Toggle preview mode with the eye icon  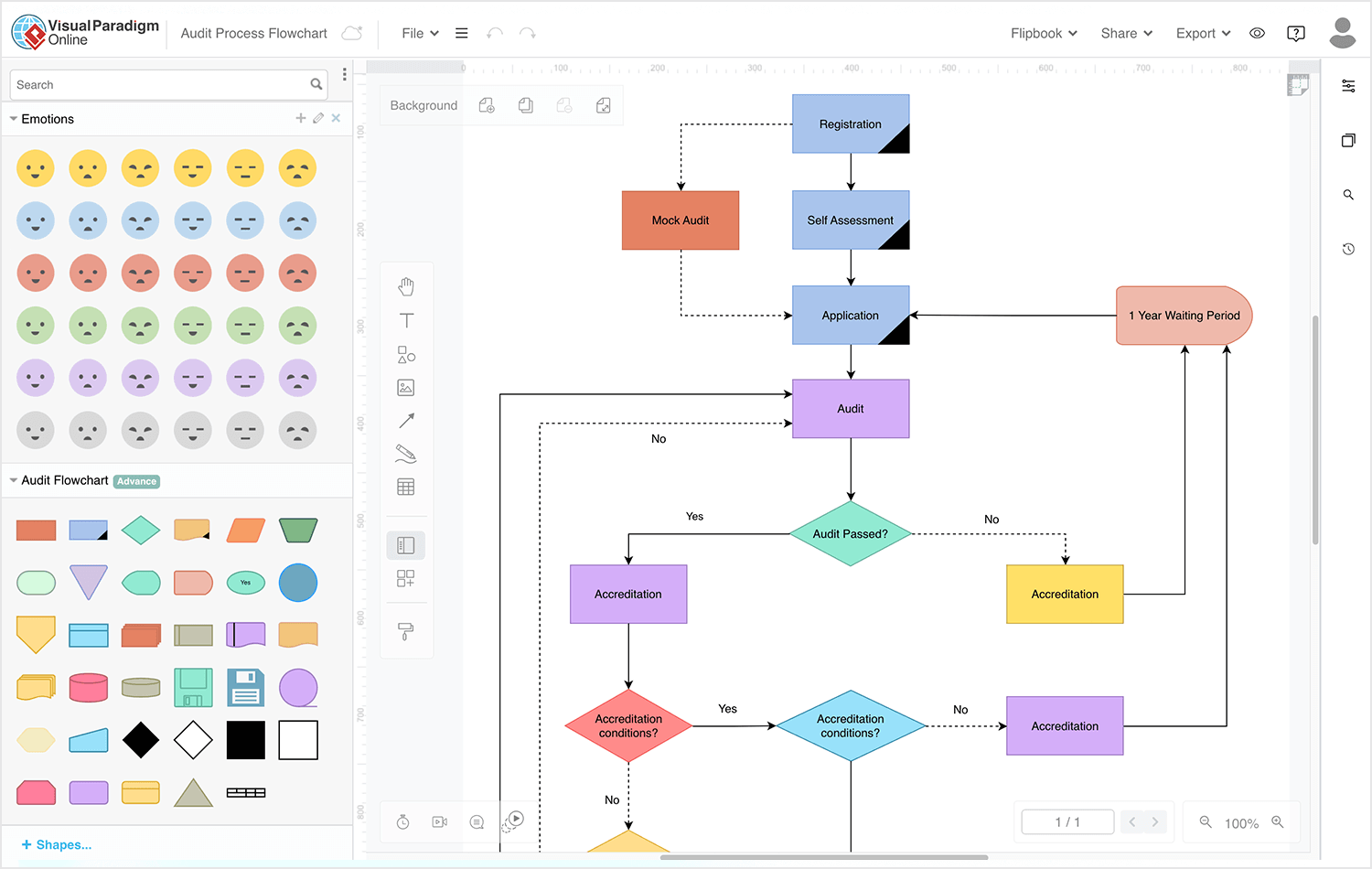[1258, 33]
